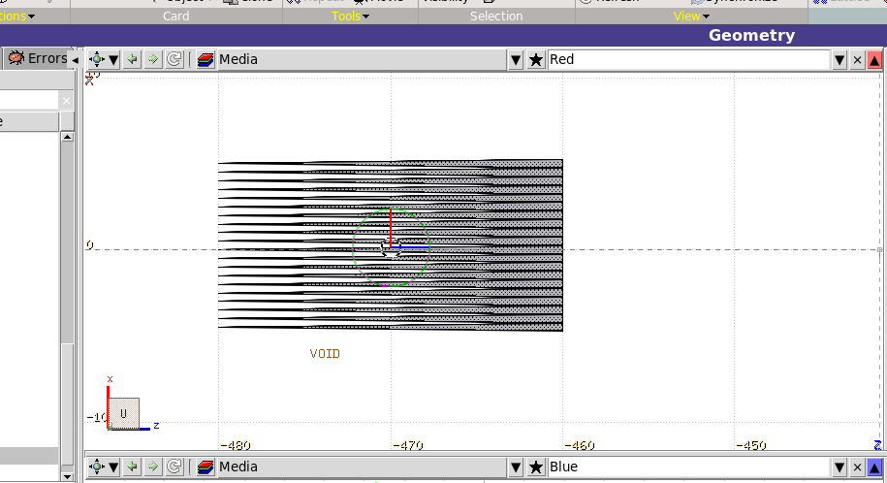Screen dimensions: 887x483
Task: Open the View menu
Action: pyautogui.click(x=691, y=16)
